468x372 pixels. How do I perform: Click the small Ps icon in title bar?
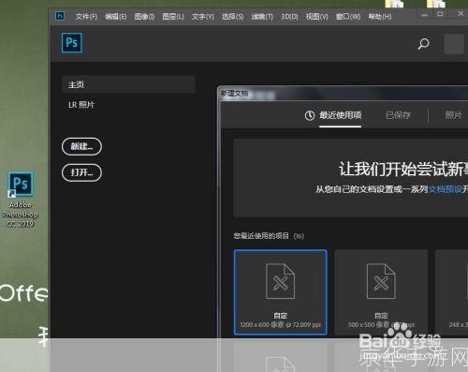click(60, 16)
